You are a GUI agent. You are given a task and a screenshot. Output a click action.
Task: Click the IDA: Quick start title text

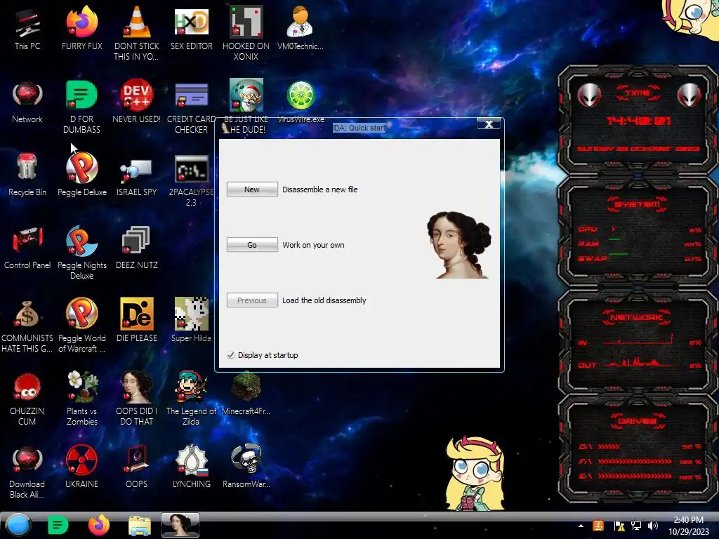pyautogui.click(x=359, y=128)
